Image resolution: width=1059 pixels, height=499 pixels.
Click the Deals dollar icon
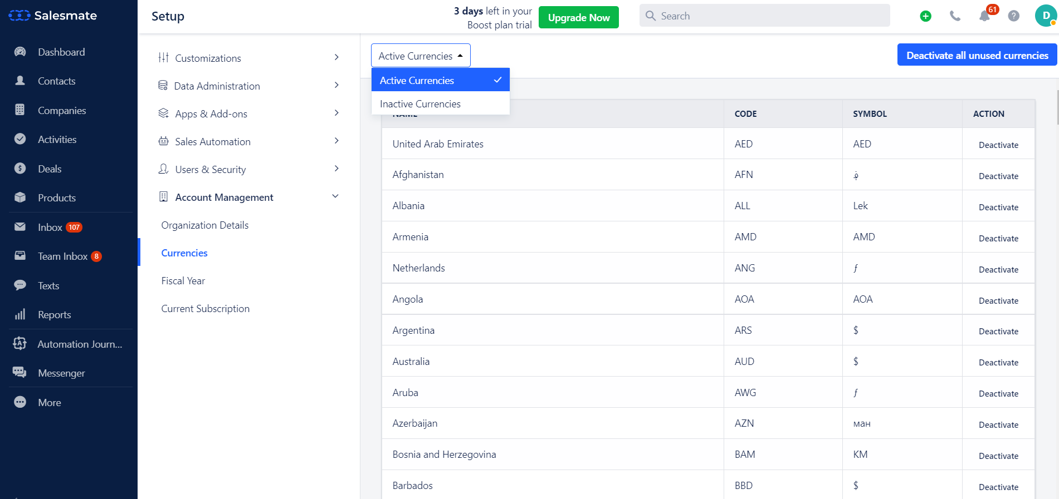(20, 168)
